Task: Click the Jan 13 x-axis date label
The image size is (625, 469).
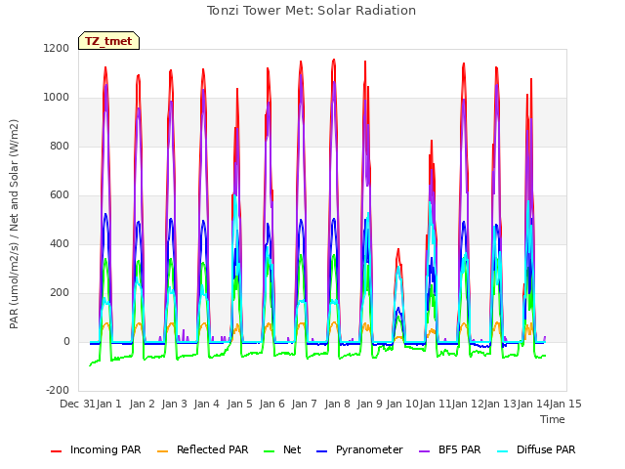Action: (500, 404)
